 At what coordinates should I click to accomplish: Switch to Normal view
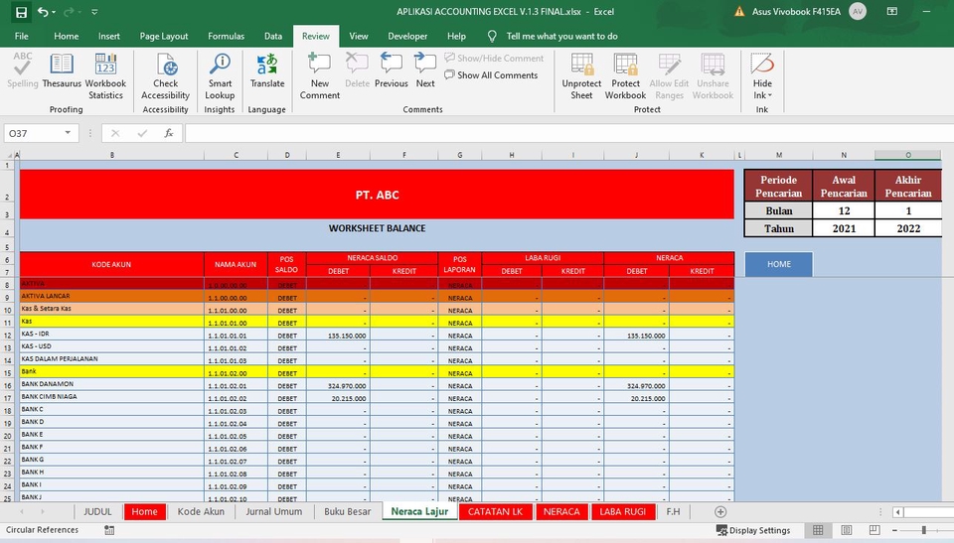(x=818, y=530)
